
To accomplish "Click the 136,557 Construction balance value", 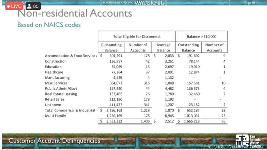I will coord(116,61).
